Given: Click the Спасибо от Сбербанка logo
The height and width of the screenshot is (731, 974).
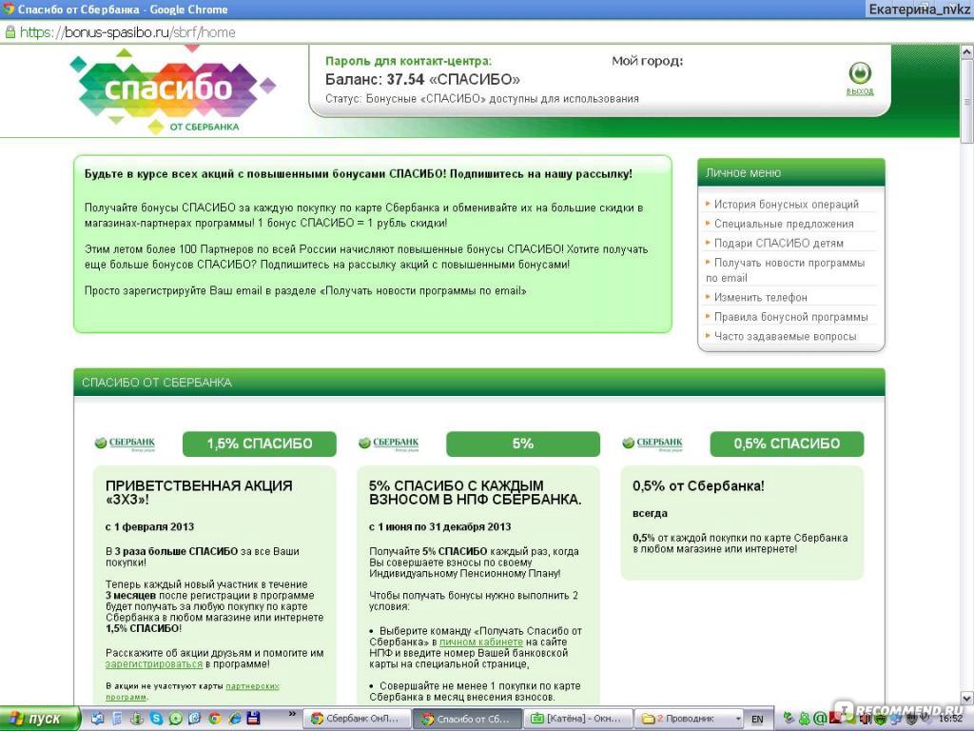Looking at the screenshot, I should (x=173, y=90).
